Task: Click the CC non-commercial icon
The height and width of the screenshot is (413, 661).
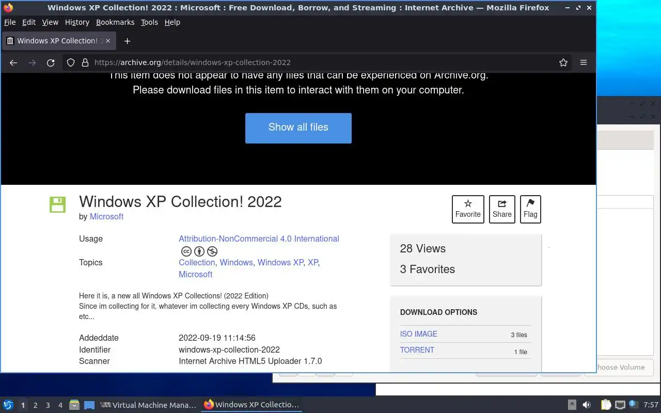Action: coord(212,251)
